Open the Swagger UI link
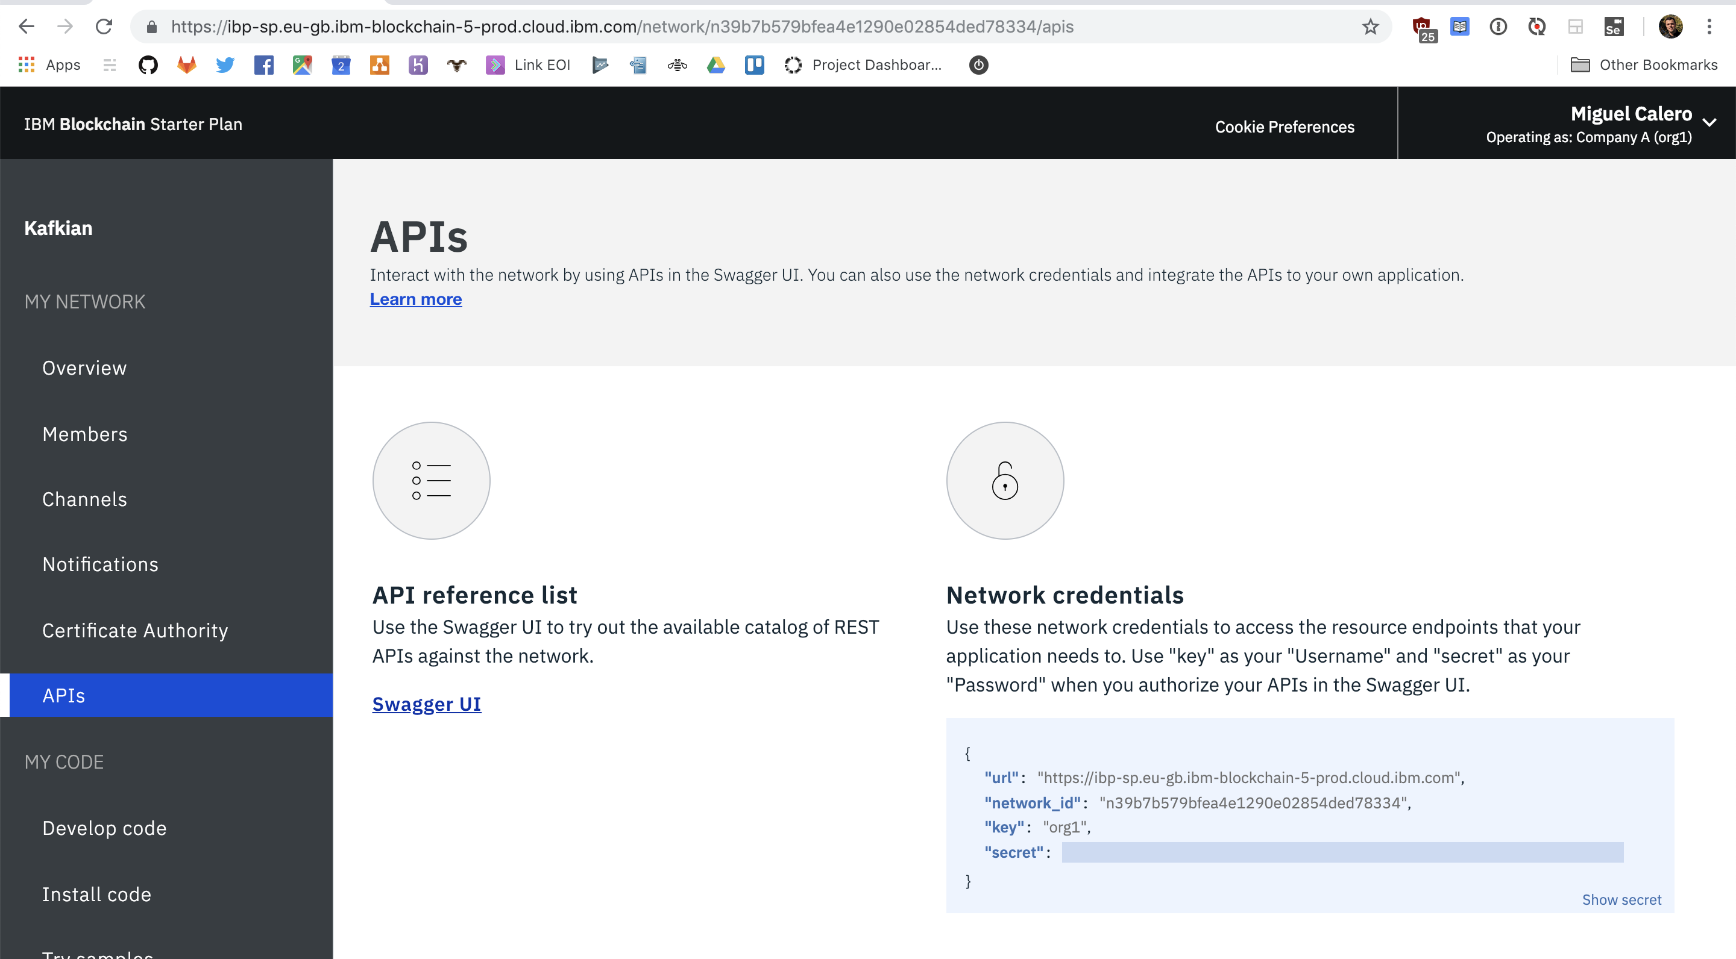1736x959 pixels. (427, 704)
